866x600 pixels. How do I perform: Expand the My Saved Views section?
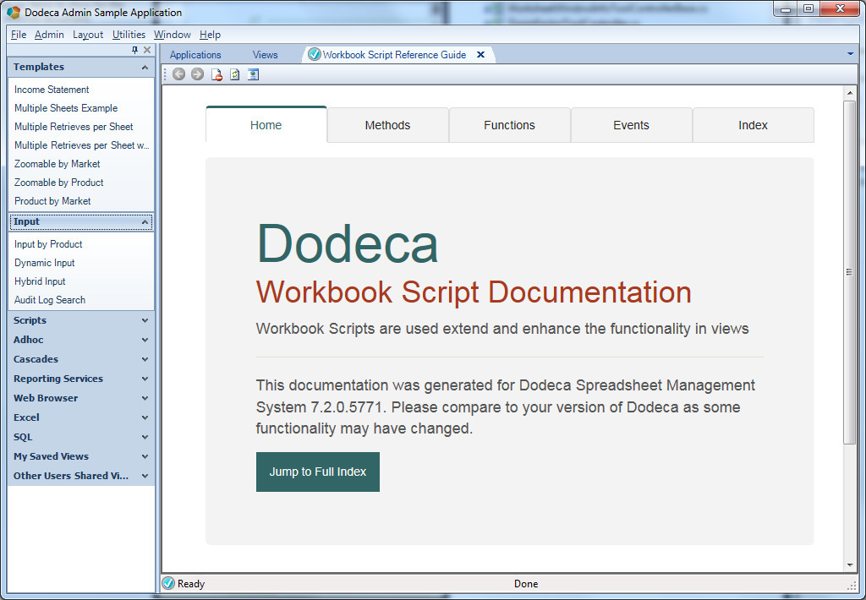[x=145, y=456]
